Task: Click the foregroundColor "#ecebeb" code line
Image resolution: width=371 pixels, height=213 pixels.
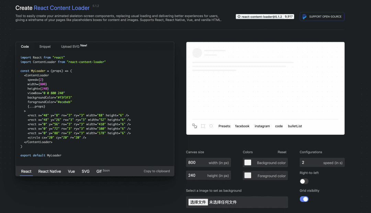Action: pyautogui.click(x=50, y=102)
